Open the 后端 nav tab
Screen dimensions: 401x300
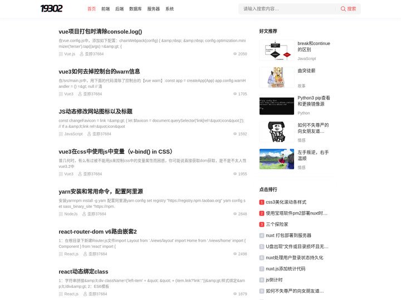click(x=119, y=9)
